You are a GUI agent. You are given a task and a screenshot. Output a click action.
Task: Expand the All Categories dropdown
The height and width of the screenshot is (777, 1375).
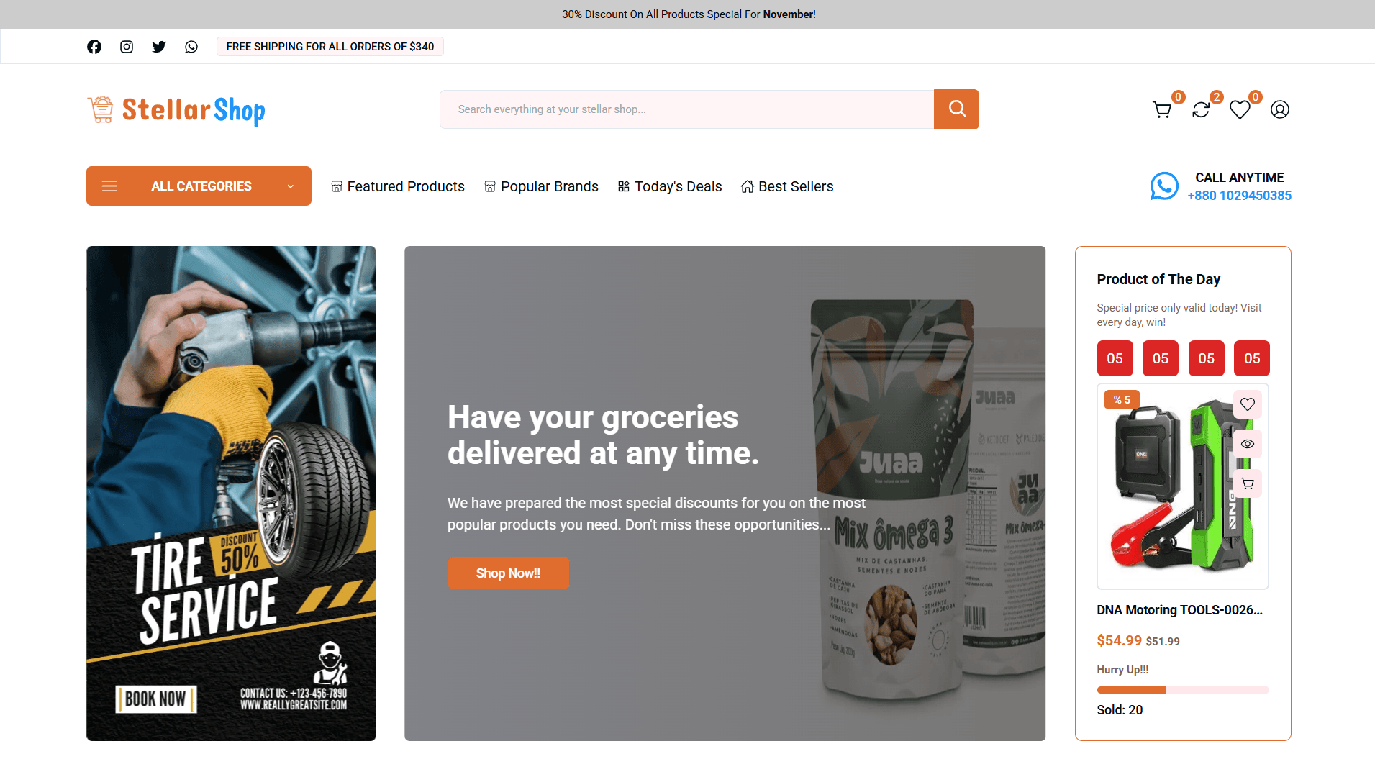[199, 186]
